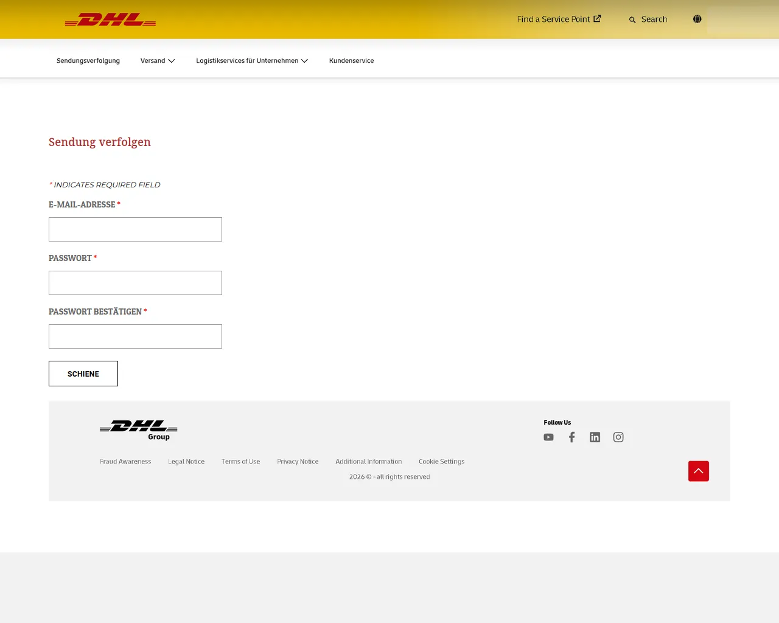Click the Instagram icon in the footer
This screenshot has height=623, width=779.
pyautogui.click(x=618, y=437)
